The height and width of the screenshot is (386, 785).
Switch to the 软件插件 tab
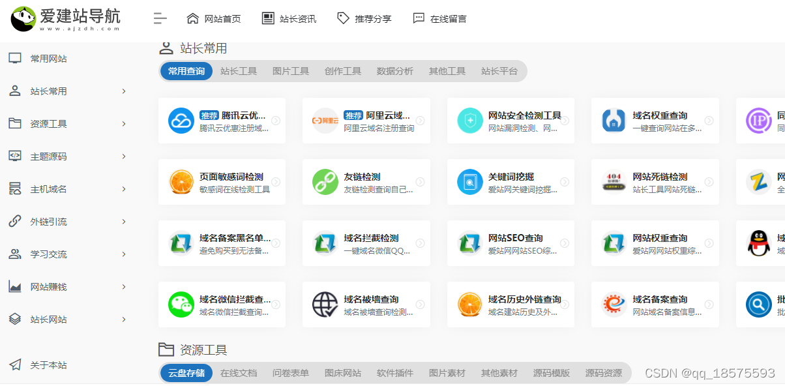click(395, 373)
